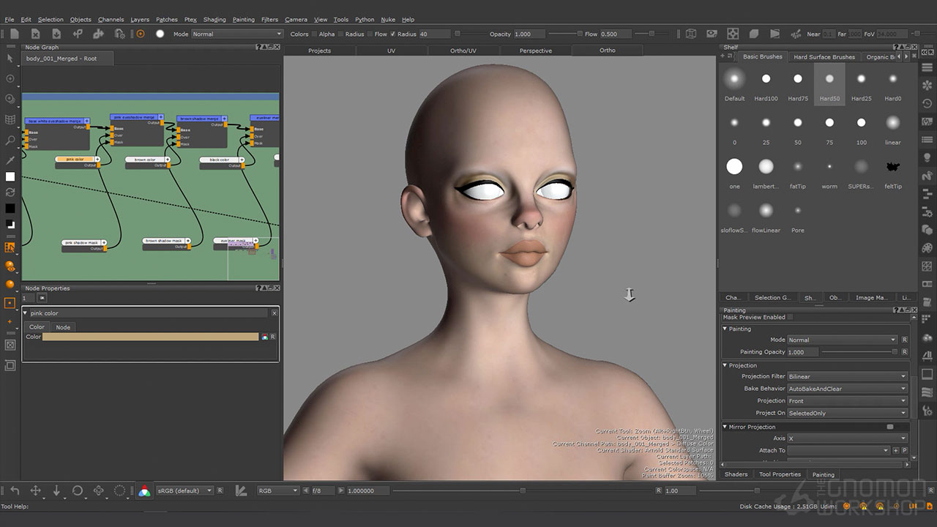937x527 pixels.
Task: Toggle the checked Radius checkbox
Action: [x=392, y=34]
